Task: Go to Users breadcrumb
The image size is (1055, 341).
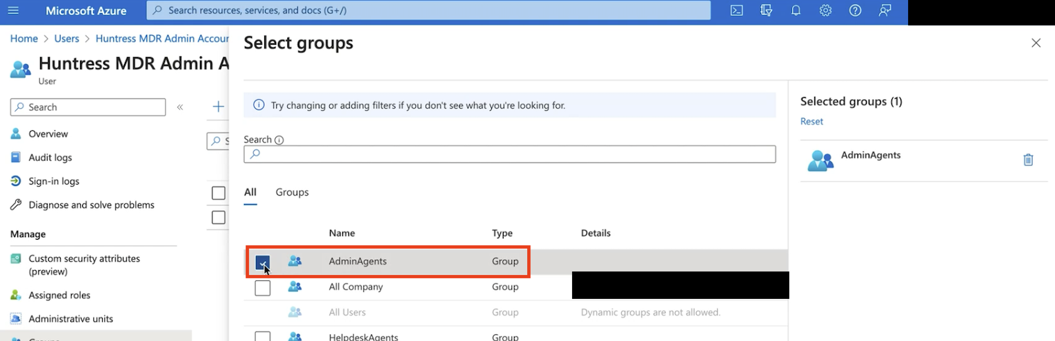Action: pos(67,39)
